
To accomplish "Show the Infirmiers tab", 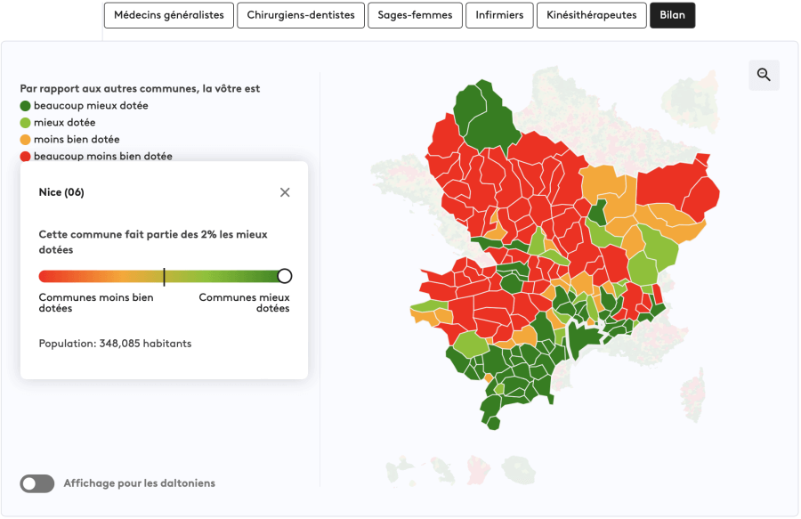I will point(499,15).
